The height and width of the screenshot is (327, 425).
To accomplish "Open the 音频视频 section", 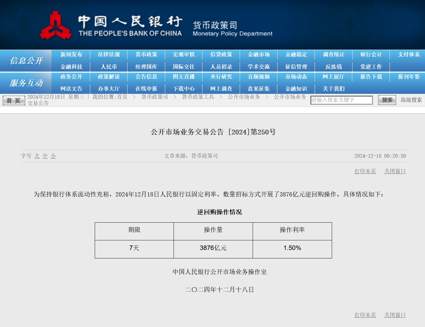I will pos(259,77).
